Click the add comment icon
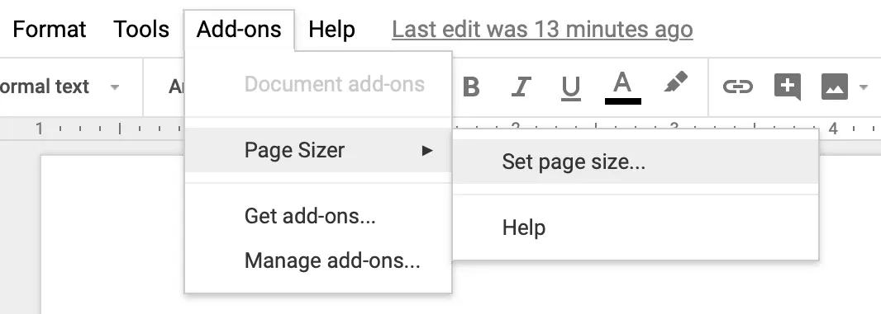 coord(787,87)
